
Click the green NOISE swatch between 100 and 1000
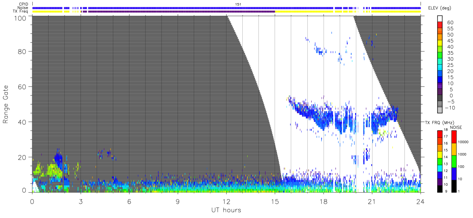[x=454, y=161]
